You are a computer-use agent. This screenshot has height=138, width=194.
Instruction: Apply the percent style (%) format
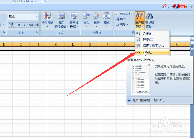click(19, 25)
